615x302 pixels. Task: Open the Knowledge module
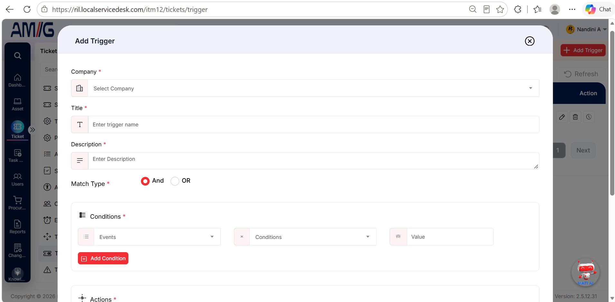[x=17, y=275]
